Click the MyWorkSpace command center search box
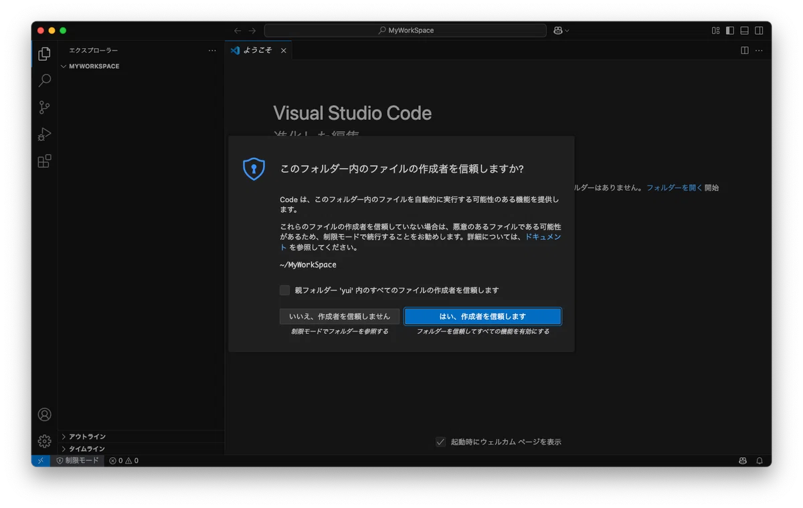Screen dimensions: 803x508 (406, 31)
